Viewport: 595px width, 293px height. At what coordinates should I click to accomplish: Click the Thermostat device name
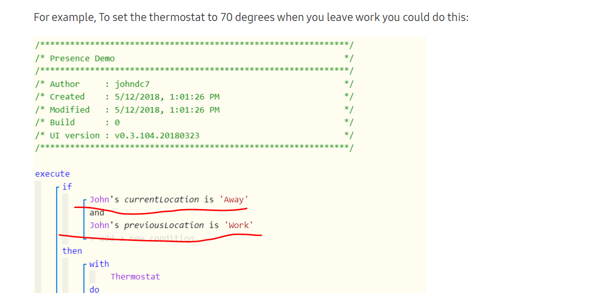coord(135,276)
